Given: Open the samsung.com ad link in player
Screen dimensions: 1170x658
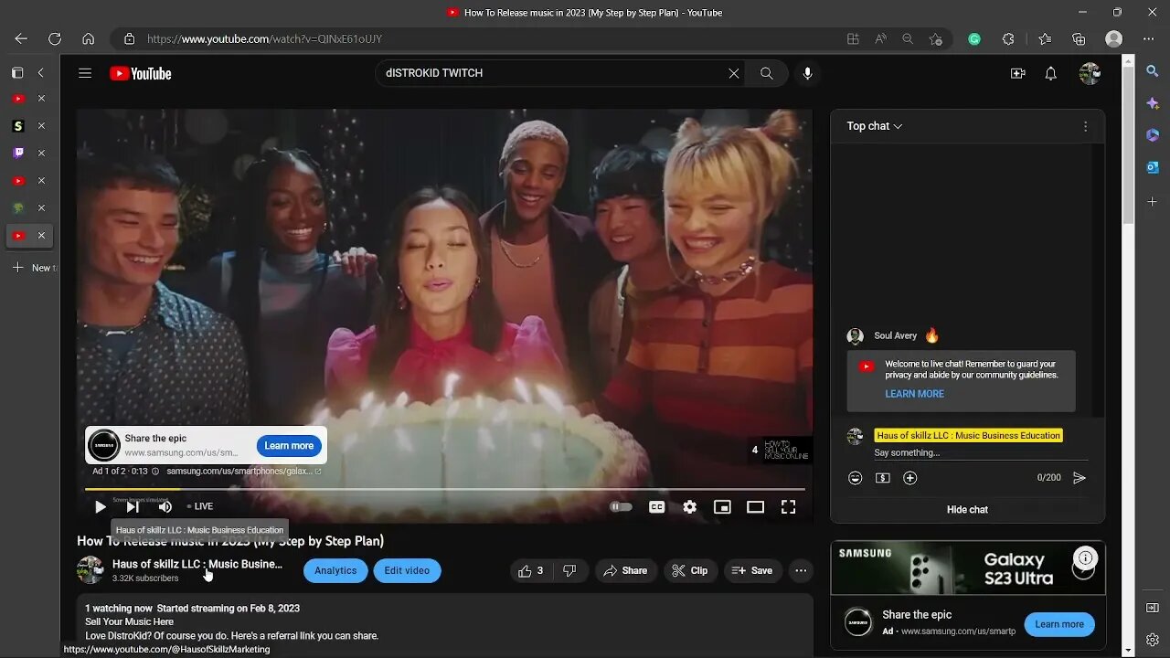Looking at the screenshot, I should pyautogui.click(x=243, y=472).
